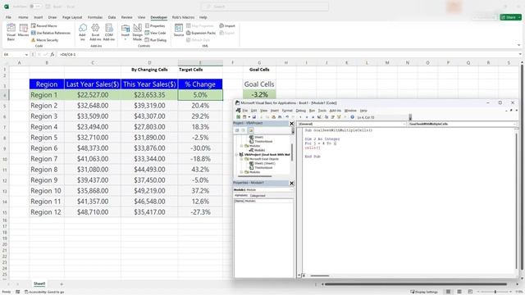Click into the Excel formula bar
Image resolution: width=525 pixels, height=295 pixels.
point(288,55)
